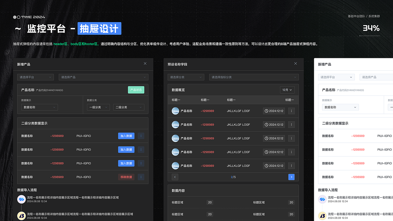Open 请选择产品 dropdown in the dark 新增产品 drawer
Screen dimensions: 393x221
tap(103, 77)
